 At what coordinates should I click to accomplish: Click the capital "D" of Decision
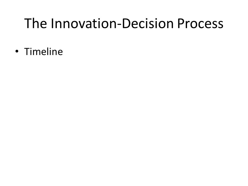[127, 23]
